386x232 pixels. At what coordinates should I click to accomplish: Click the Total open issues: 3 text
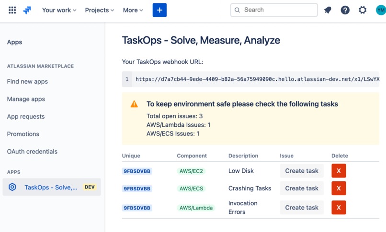[174, 116]
